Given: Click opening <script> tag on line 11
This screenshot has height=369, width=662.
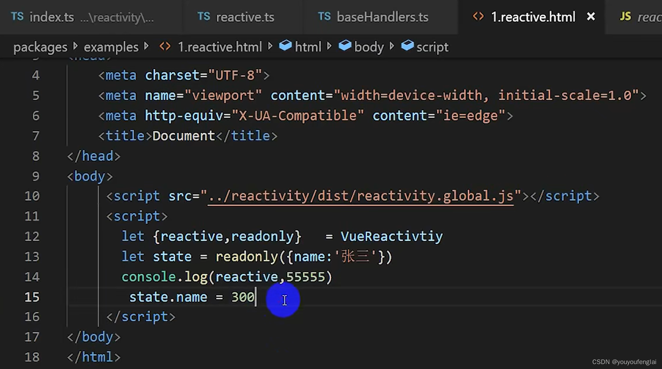Looking at the screenshot, I should [137, 216].
